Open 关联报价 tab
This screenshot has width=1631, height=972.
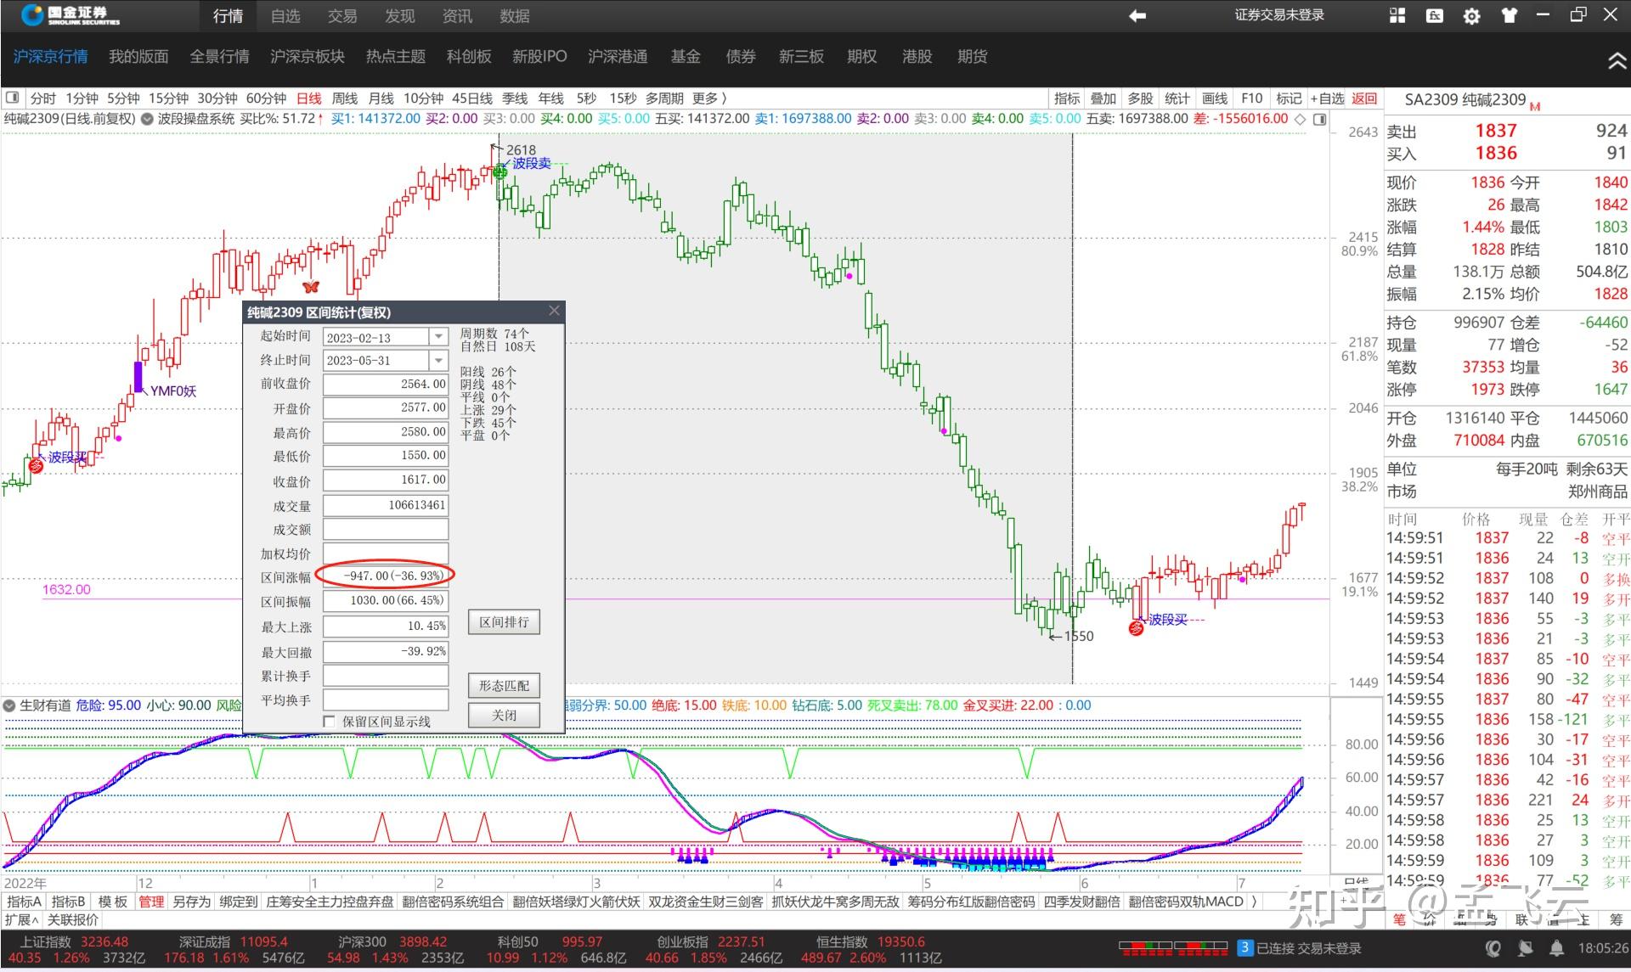coord(73,920)
